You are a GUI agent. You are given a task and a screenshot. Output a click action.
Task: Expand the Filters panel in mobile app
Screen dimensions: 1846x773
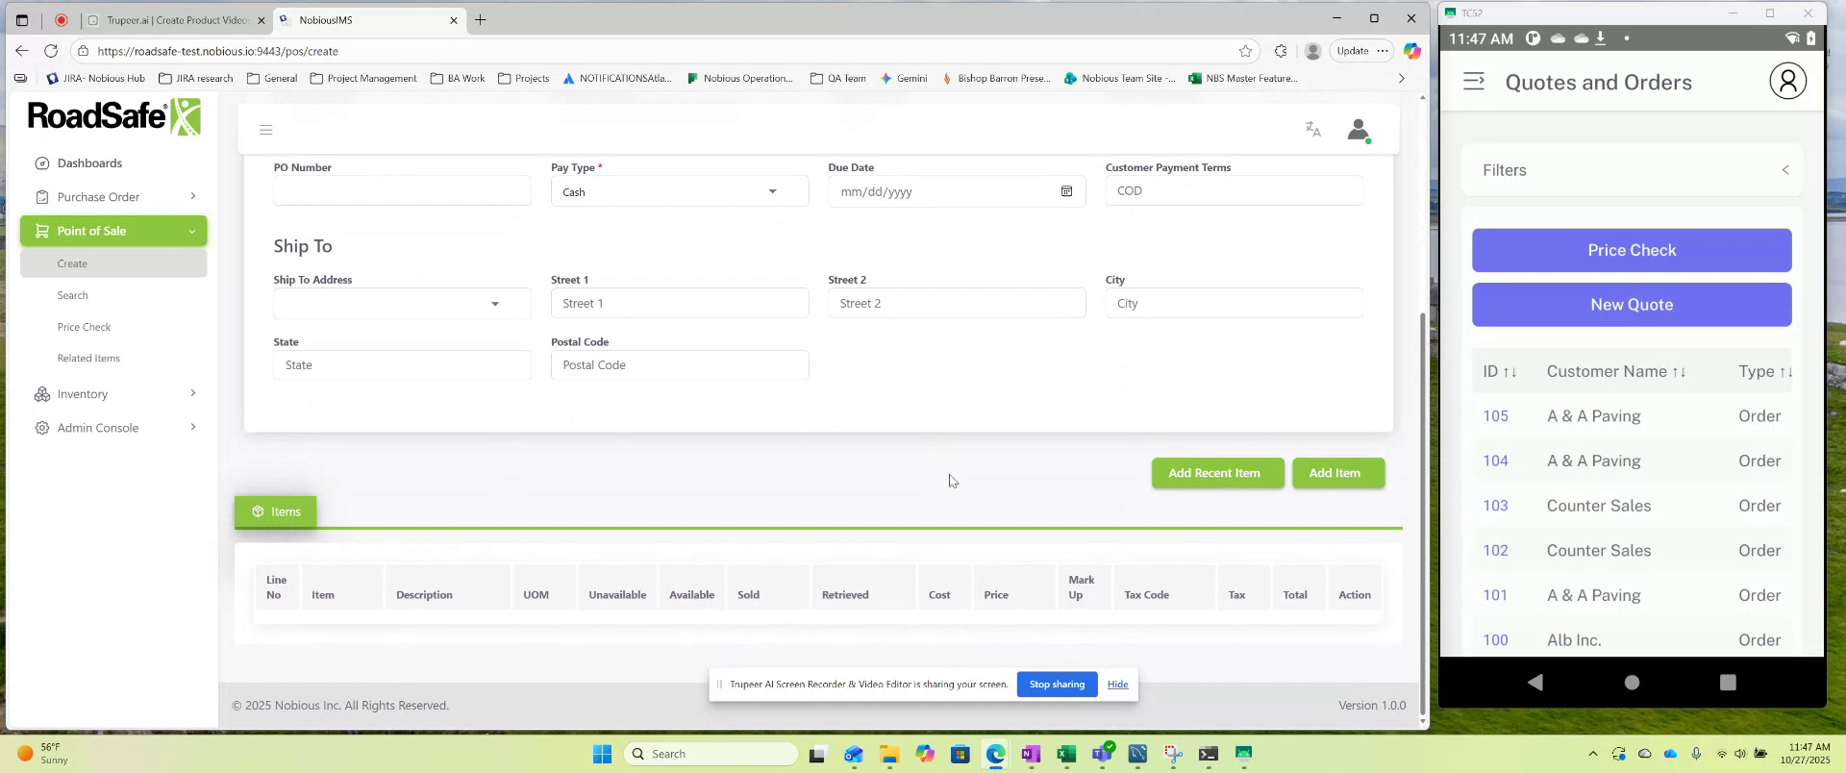pos(1632,170)
